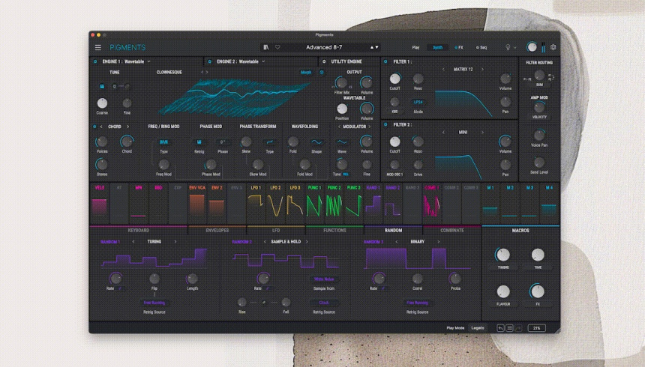Image resolution: width=645 pixels, height=367 pixels.
Task: Click the TIMBRE macro knob
Action: click(x=502, y=255)
